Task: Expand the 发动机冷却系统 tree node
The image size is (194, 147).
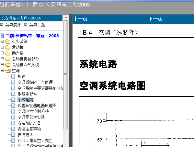Action: 2,64
